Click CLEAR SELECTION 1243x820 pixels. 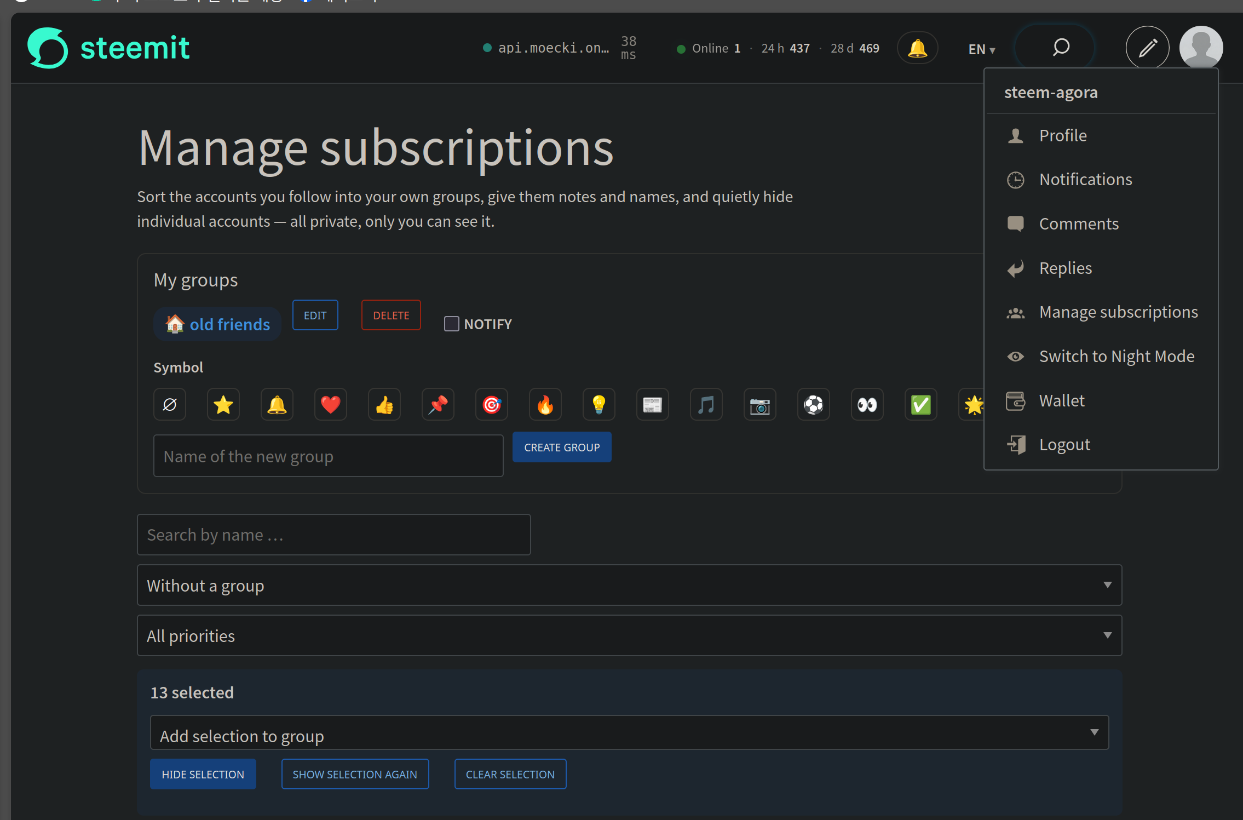[510, 774]
